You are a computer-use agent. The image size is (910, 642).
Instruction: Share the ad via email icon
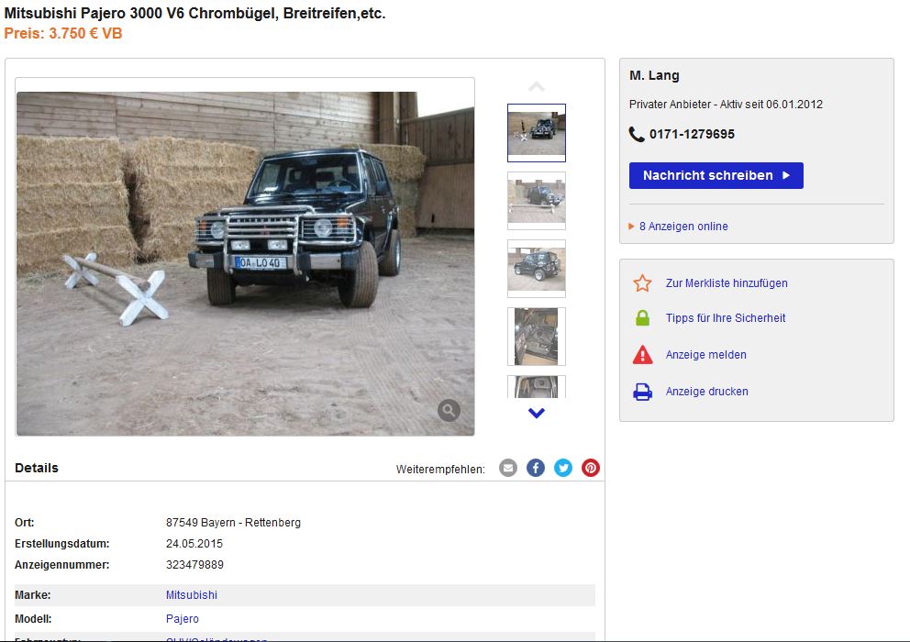[x=508, y=468]
